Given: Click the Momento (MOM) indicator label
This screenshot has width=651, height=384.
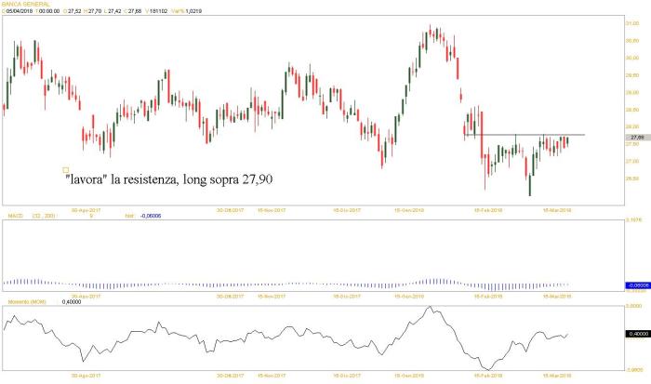Looking at the screenshot, I should click(x=24, y=301).
